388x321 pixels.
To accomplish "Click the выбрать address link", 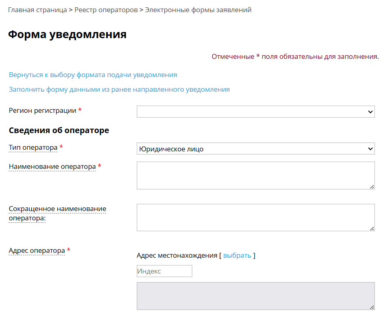I will pos(237,256).
